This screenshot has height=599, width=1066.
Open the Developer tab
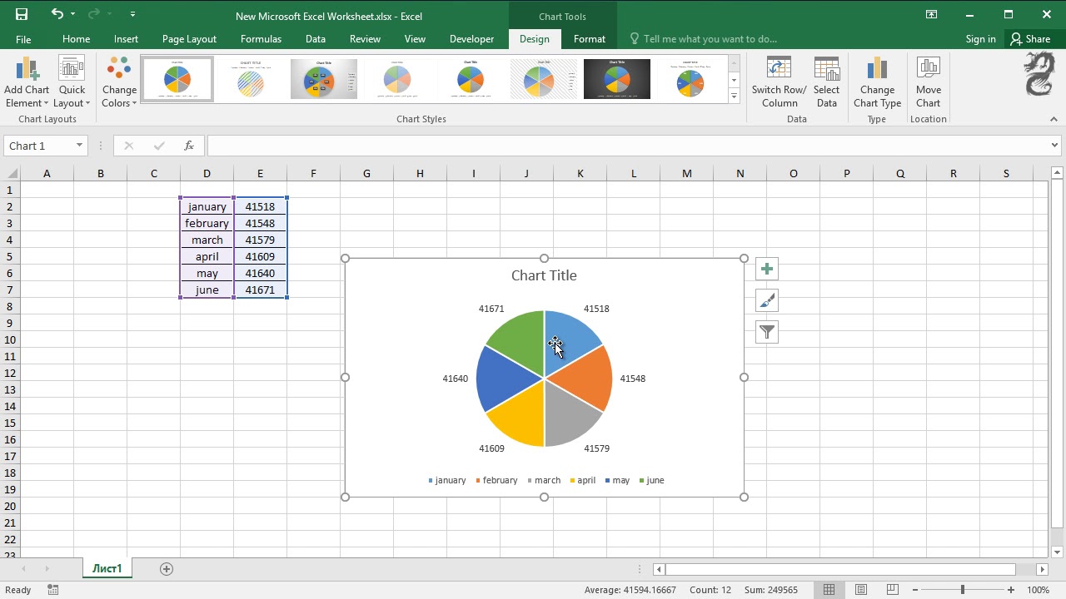click(x=471, y=39)
